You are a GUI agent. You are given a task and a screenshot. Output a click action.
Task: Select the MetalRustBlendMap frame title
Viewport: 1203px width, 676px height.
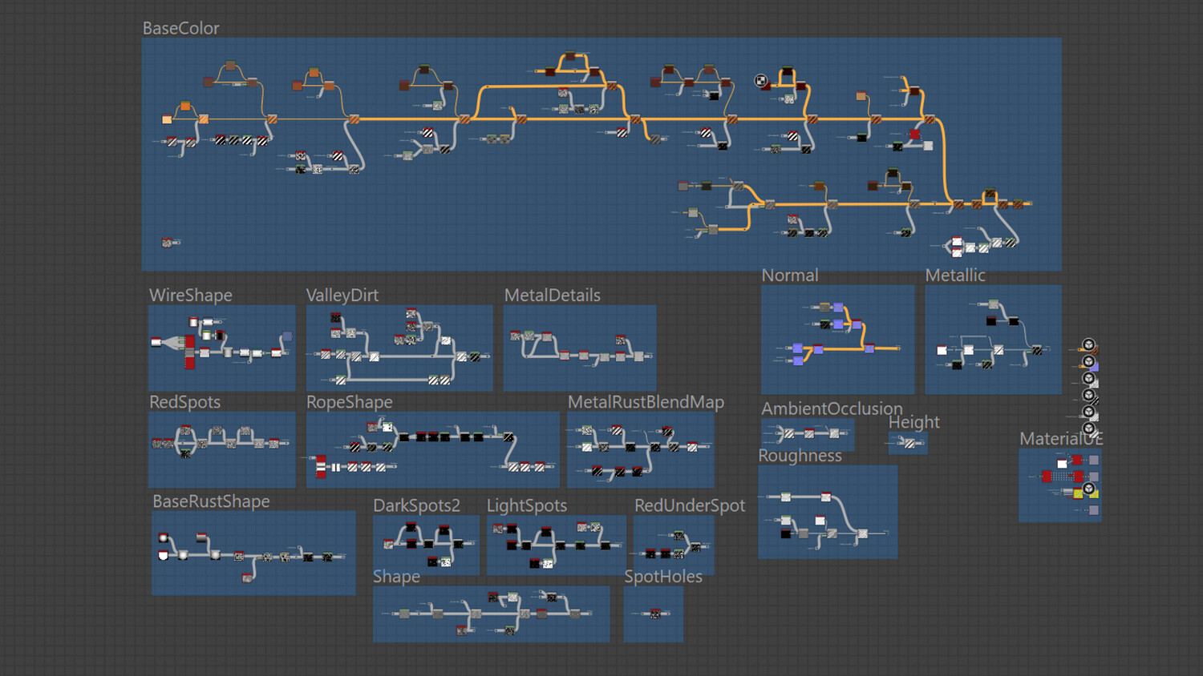[x=646, y=402]
